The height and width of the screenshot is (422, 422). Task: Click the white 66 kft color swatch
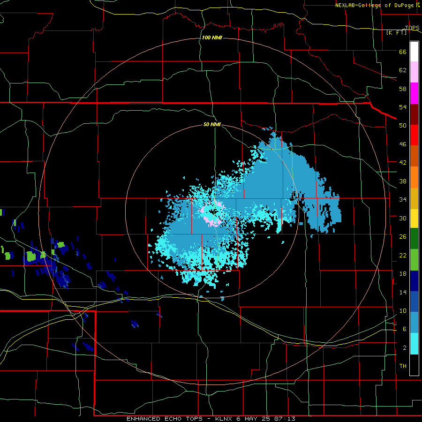click(x=414, y=52)
